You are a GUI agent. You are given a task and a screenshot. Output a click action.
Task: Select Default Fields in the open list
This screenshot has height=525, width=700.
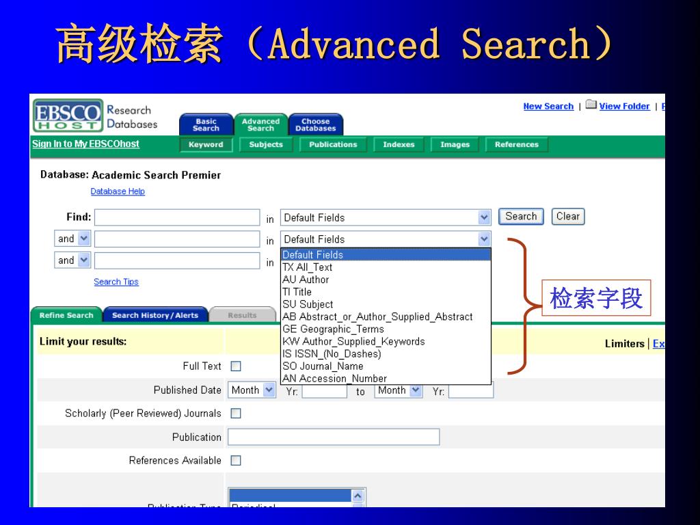tap(386, 254)
